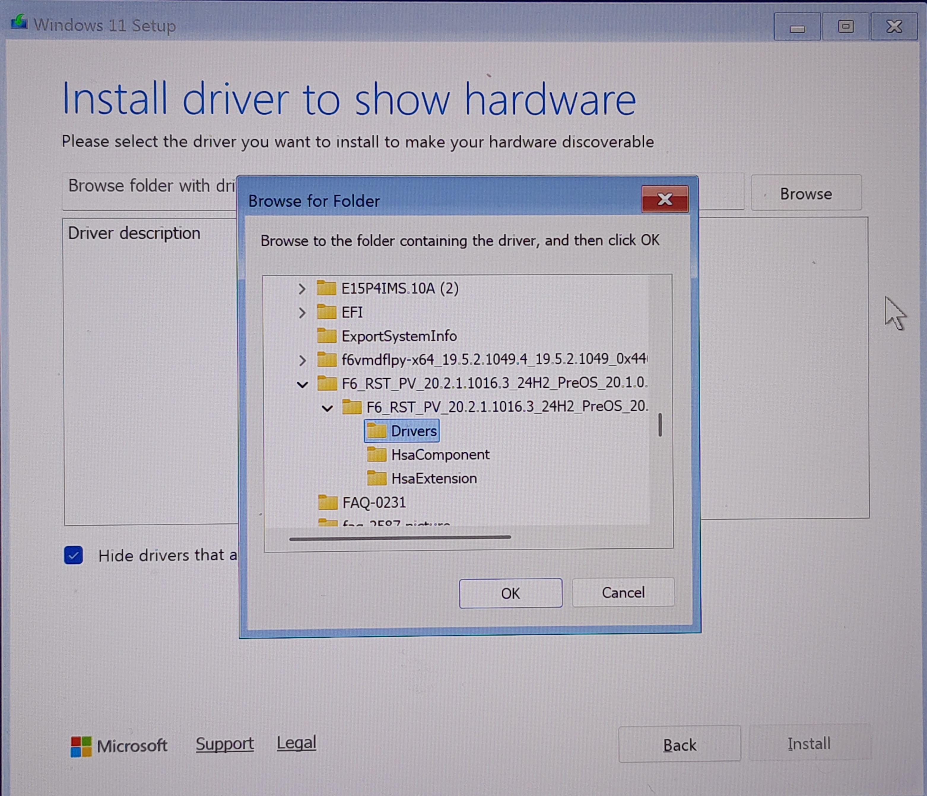Click the nested F6_RST_PV subfolder icon
This screenshot has width=927, height=796.
tap(352, 407)
